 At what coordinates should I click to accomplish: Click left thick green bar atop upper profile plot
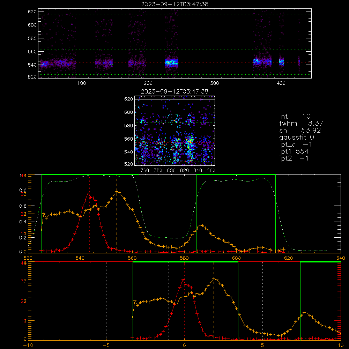pyautogui.click(x=90, y=174)
